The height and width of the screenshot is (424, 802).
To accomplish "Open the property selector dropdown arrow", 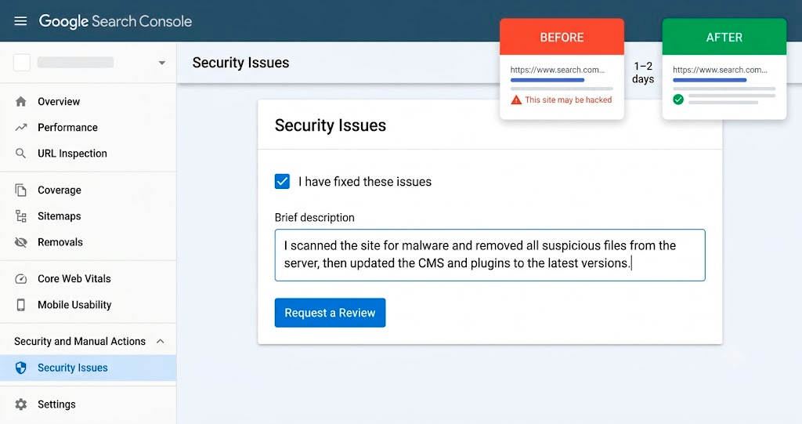I will tap(161, 63).
